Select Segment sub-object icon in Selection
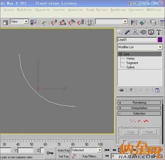The height and width of the screenshot is (160, 165). [139, 121]
